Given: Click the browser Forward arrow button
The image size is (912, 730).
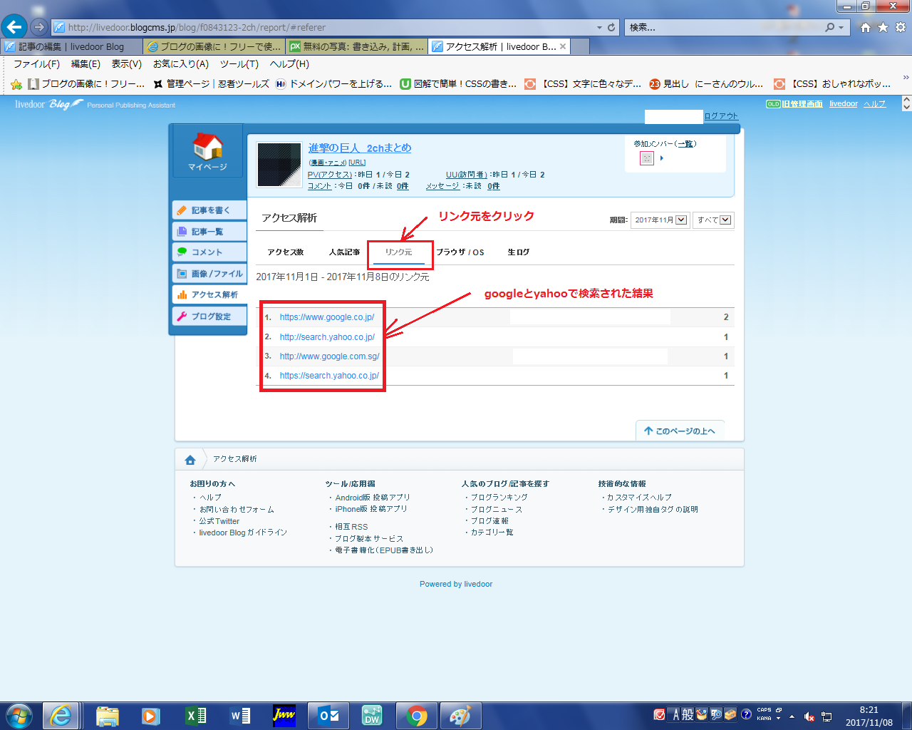Looking at the screenshot, I should (39, 27).
